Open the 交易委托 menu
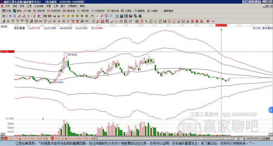 pyautogui.click(x=73, y=6)
